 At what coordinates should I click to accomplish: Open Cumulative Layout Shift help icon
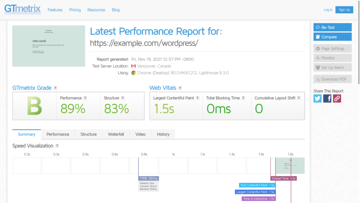coord(299,98)
